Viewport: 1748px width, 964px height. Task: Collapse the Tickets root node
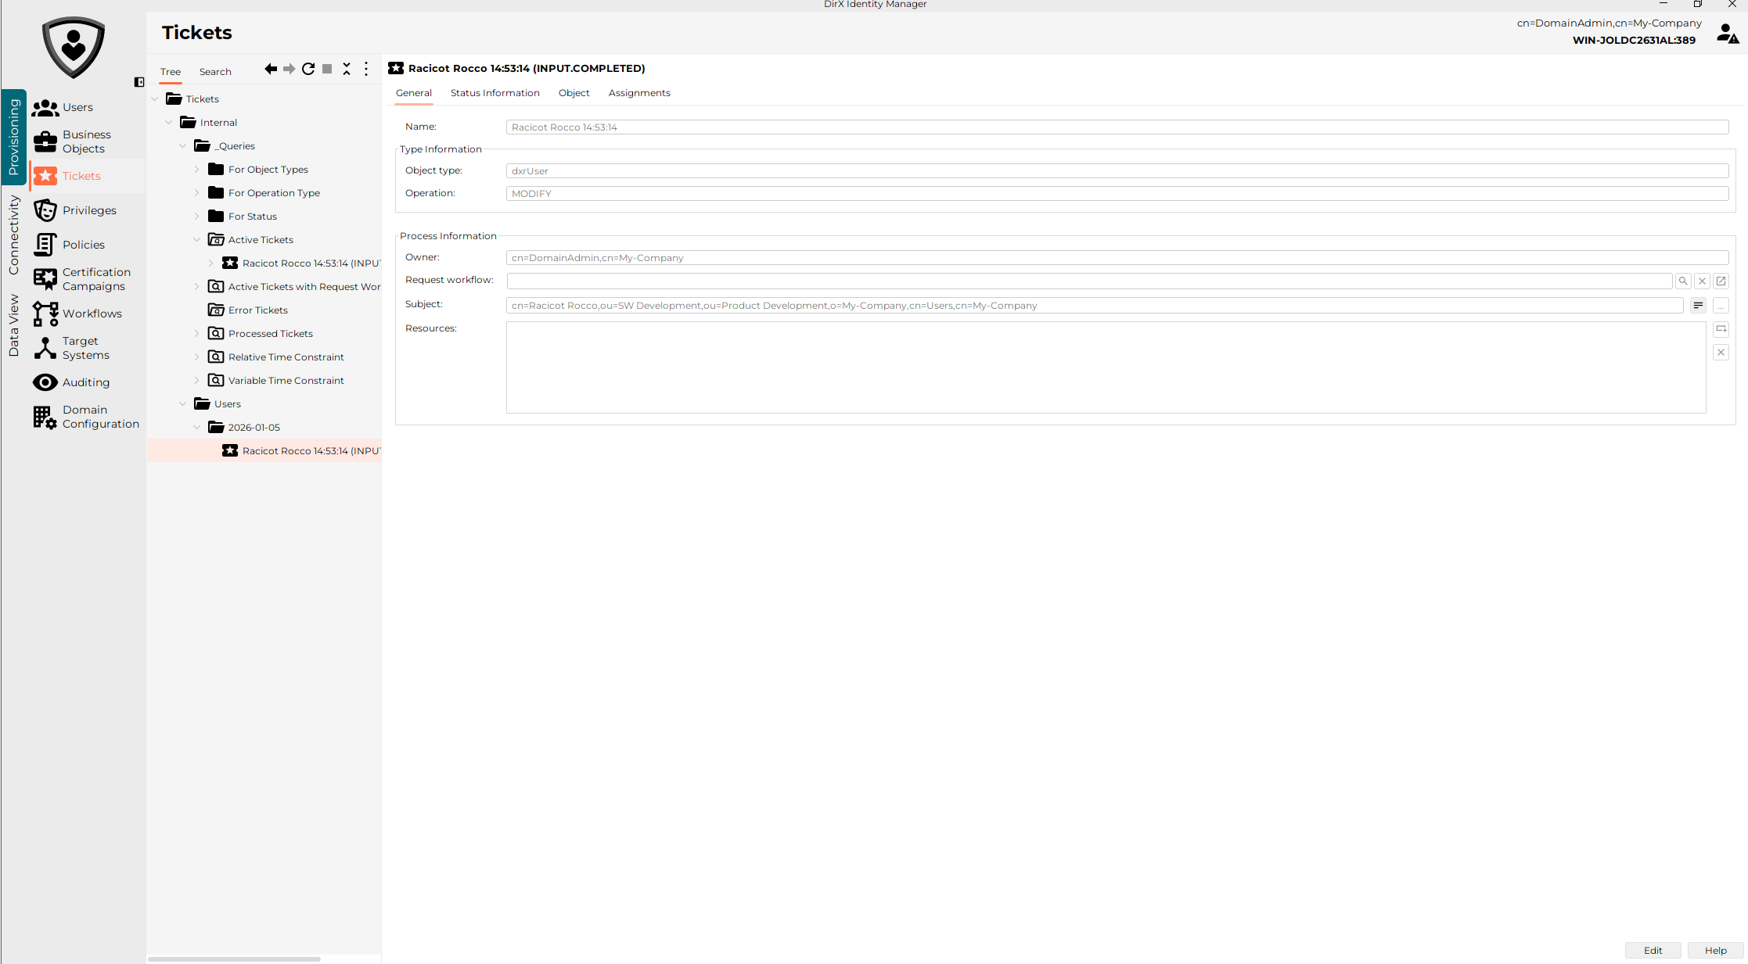[x=155, y=99]
